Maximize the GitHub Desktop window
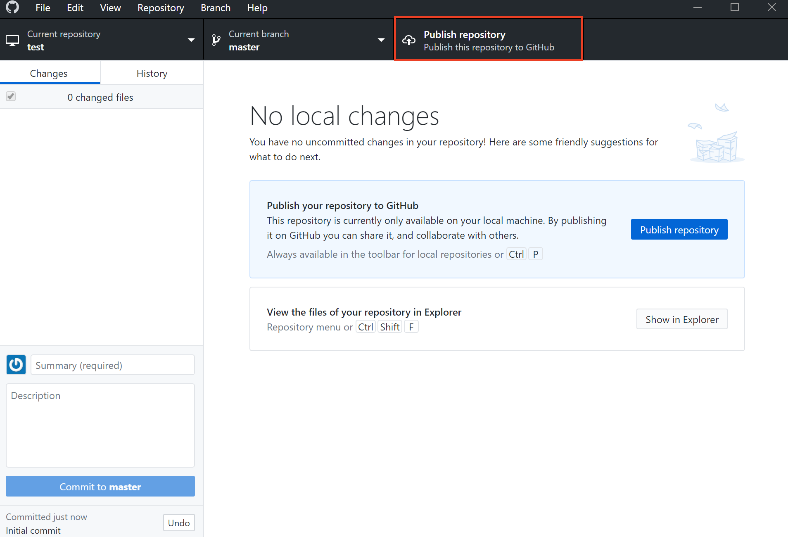 tap(735, 7)
